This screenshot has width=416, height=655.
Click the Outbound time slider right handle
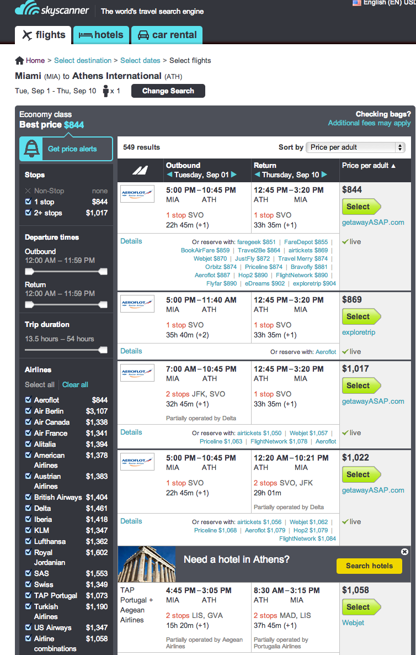pyautogui.click(x=103, y=272)
